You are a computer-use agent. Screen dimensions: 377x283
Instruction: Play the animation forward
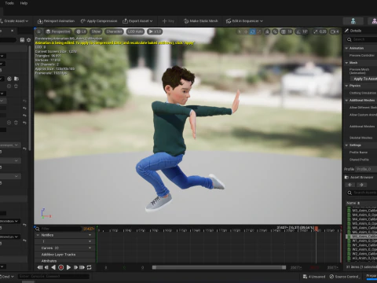point(68,267)
